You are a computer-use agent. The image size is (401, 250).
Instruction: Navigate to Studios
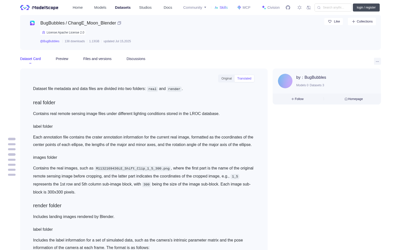coord(145,7)
